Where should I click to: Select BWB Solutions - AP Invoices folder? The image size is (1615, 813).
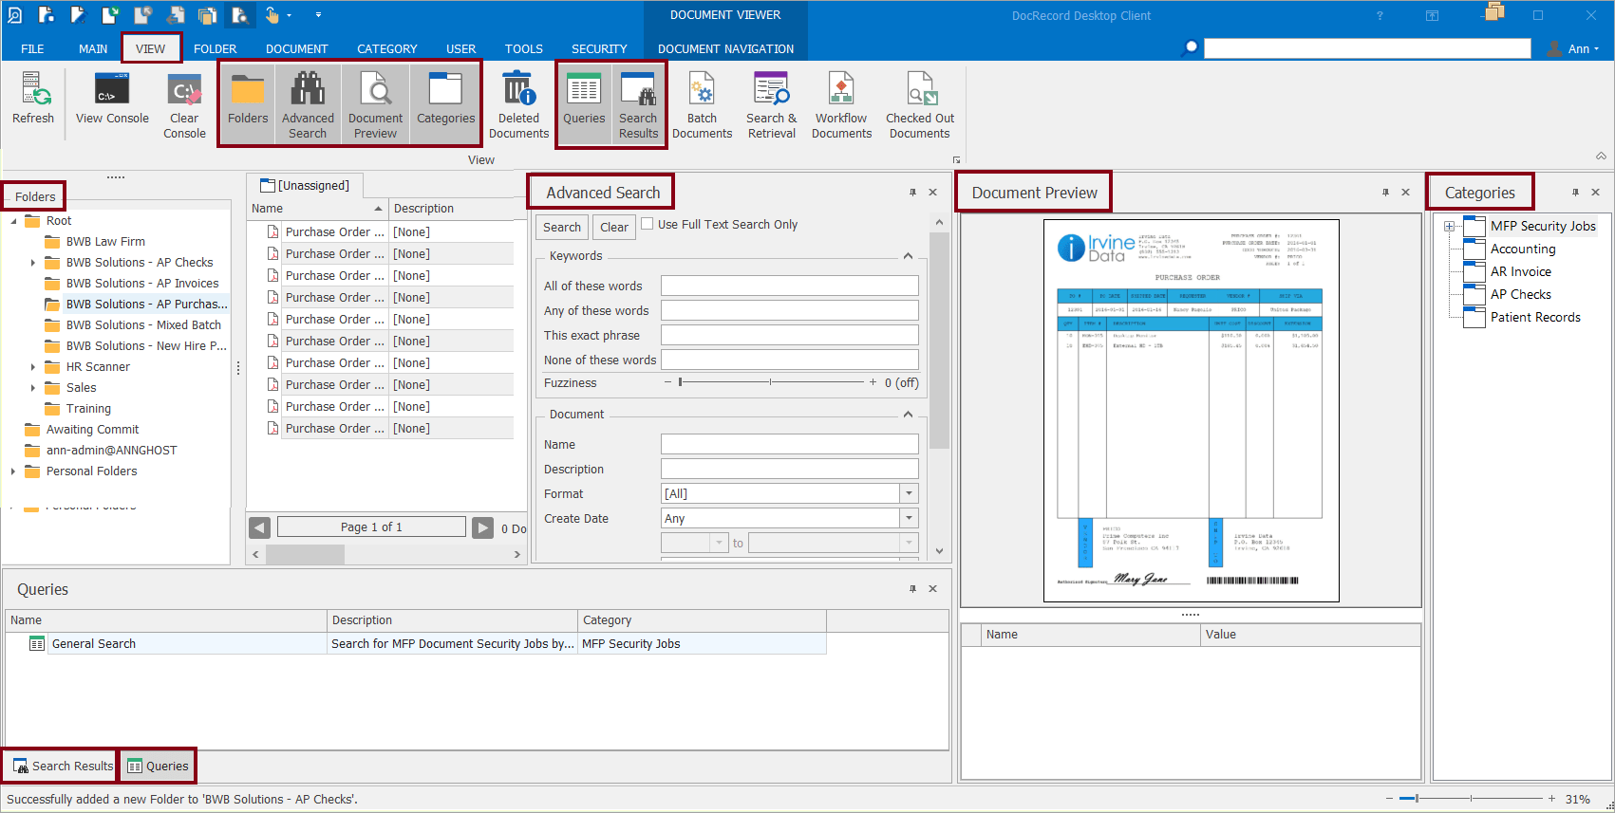tap(142, 283)
